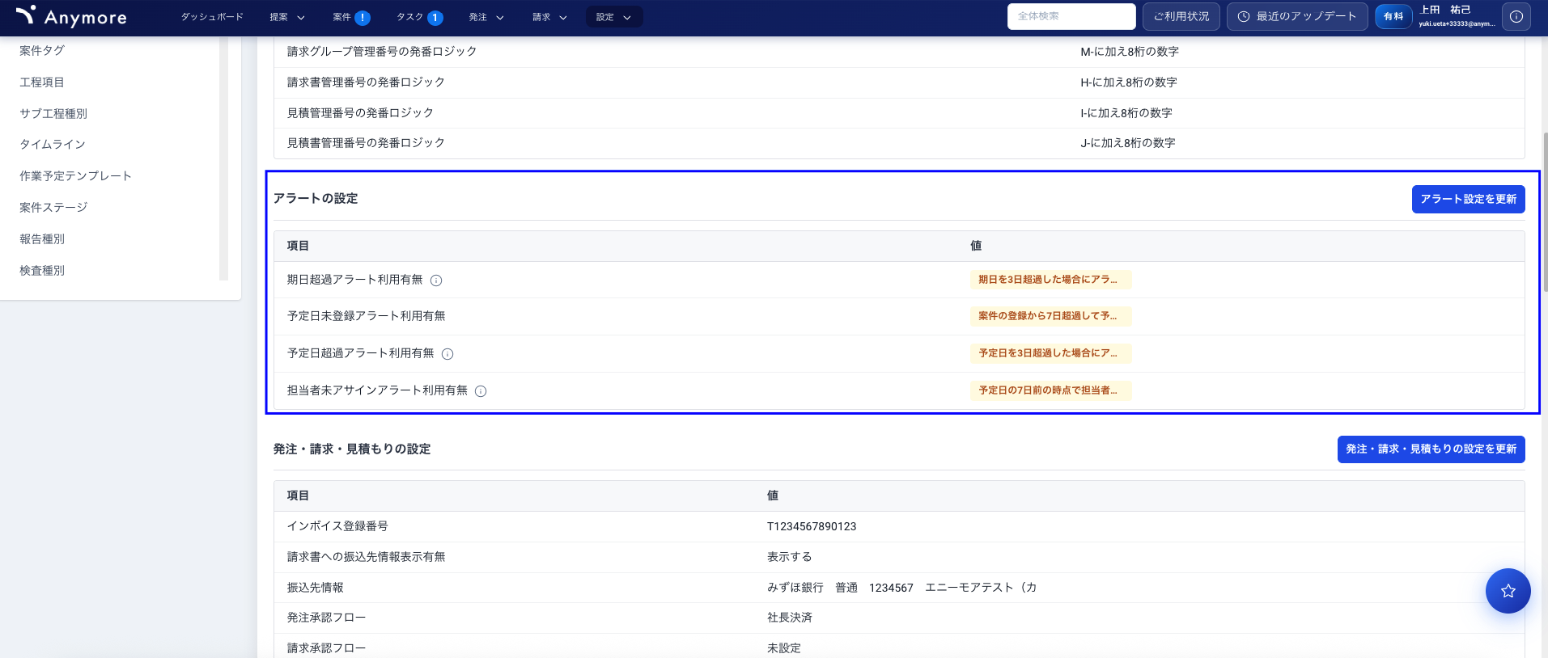Click the 全体検索 search field
Viewport: 1548px width, 658px height.
click(x=1071, y=16)
